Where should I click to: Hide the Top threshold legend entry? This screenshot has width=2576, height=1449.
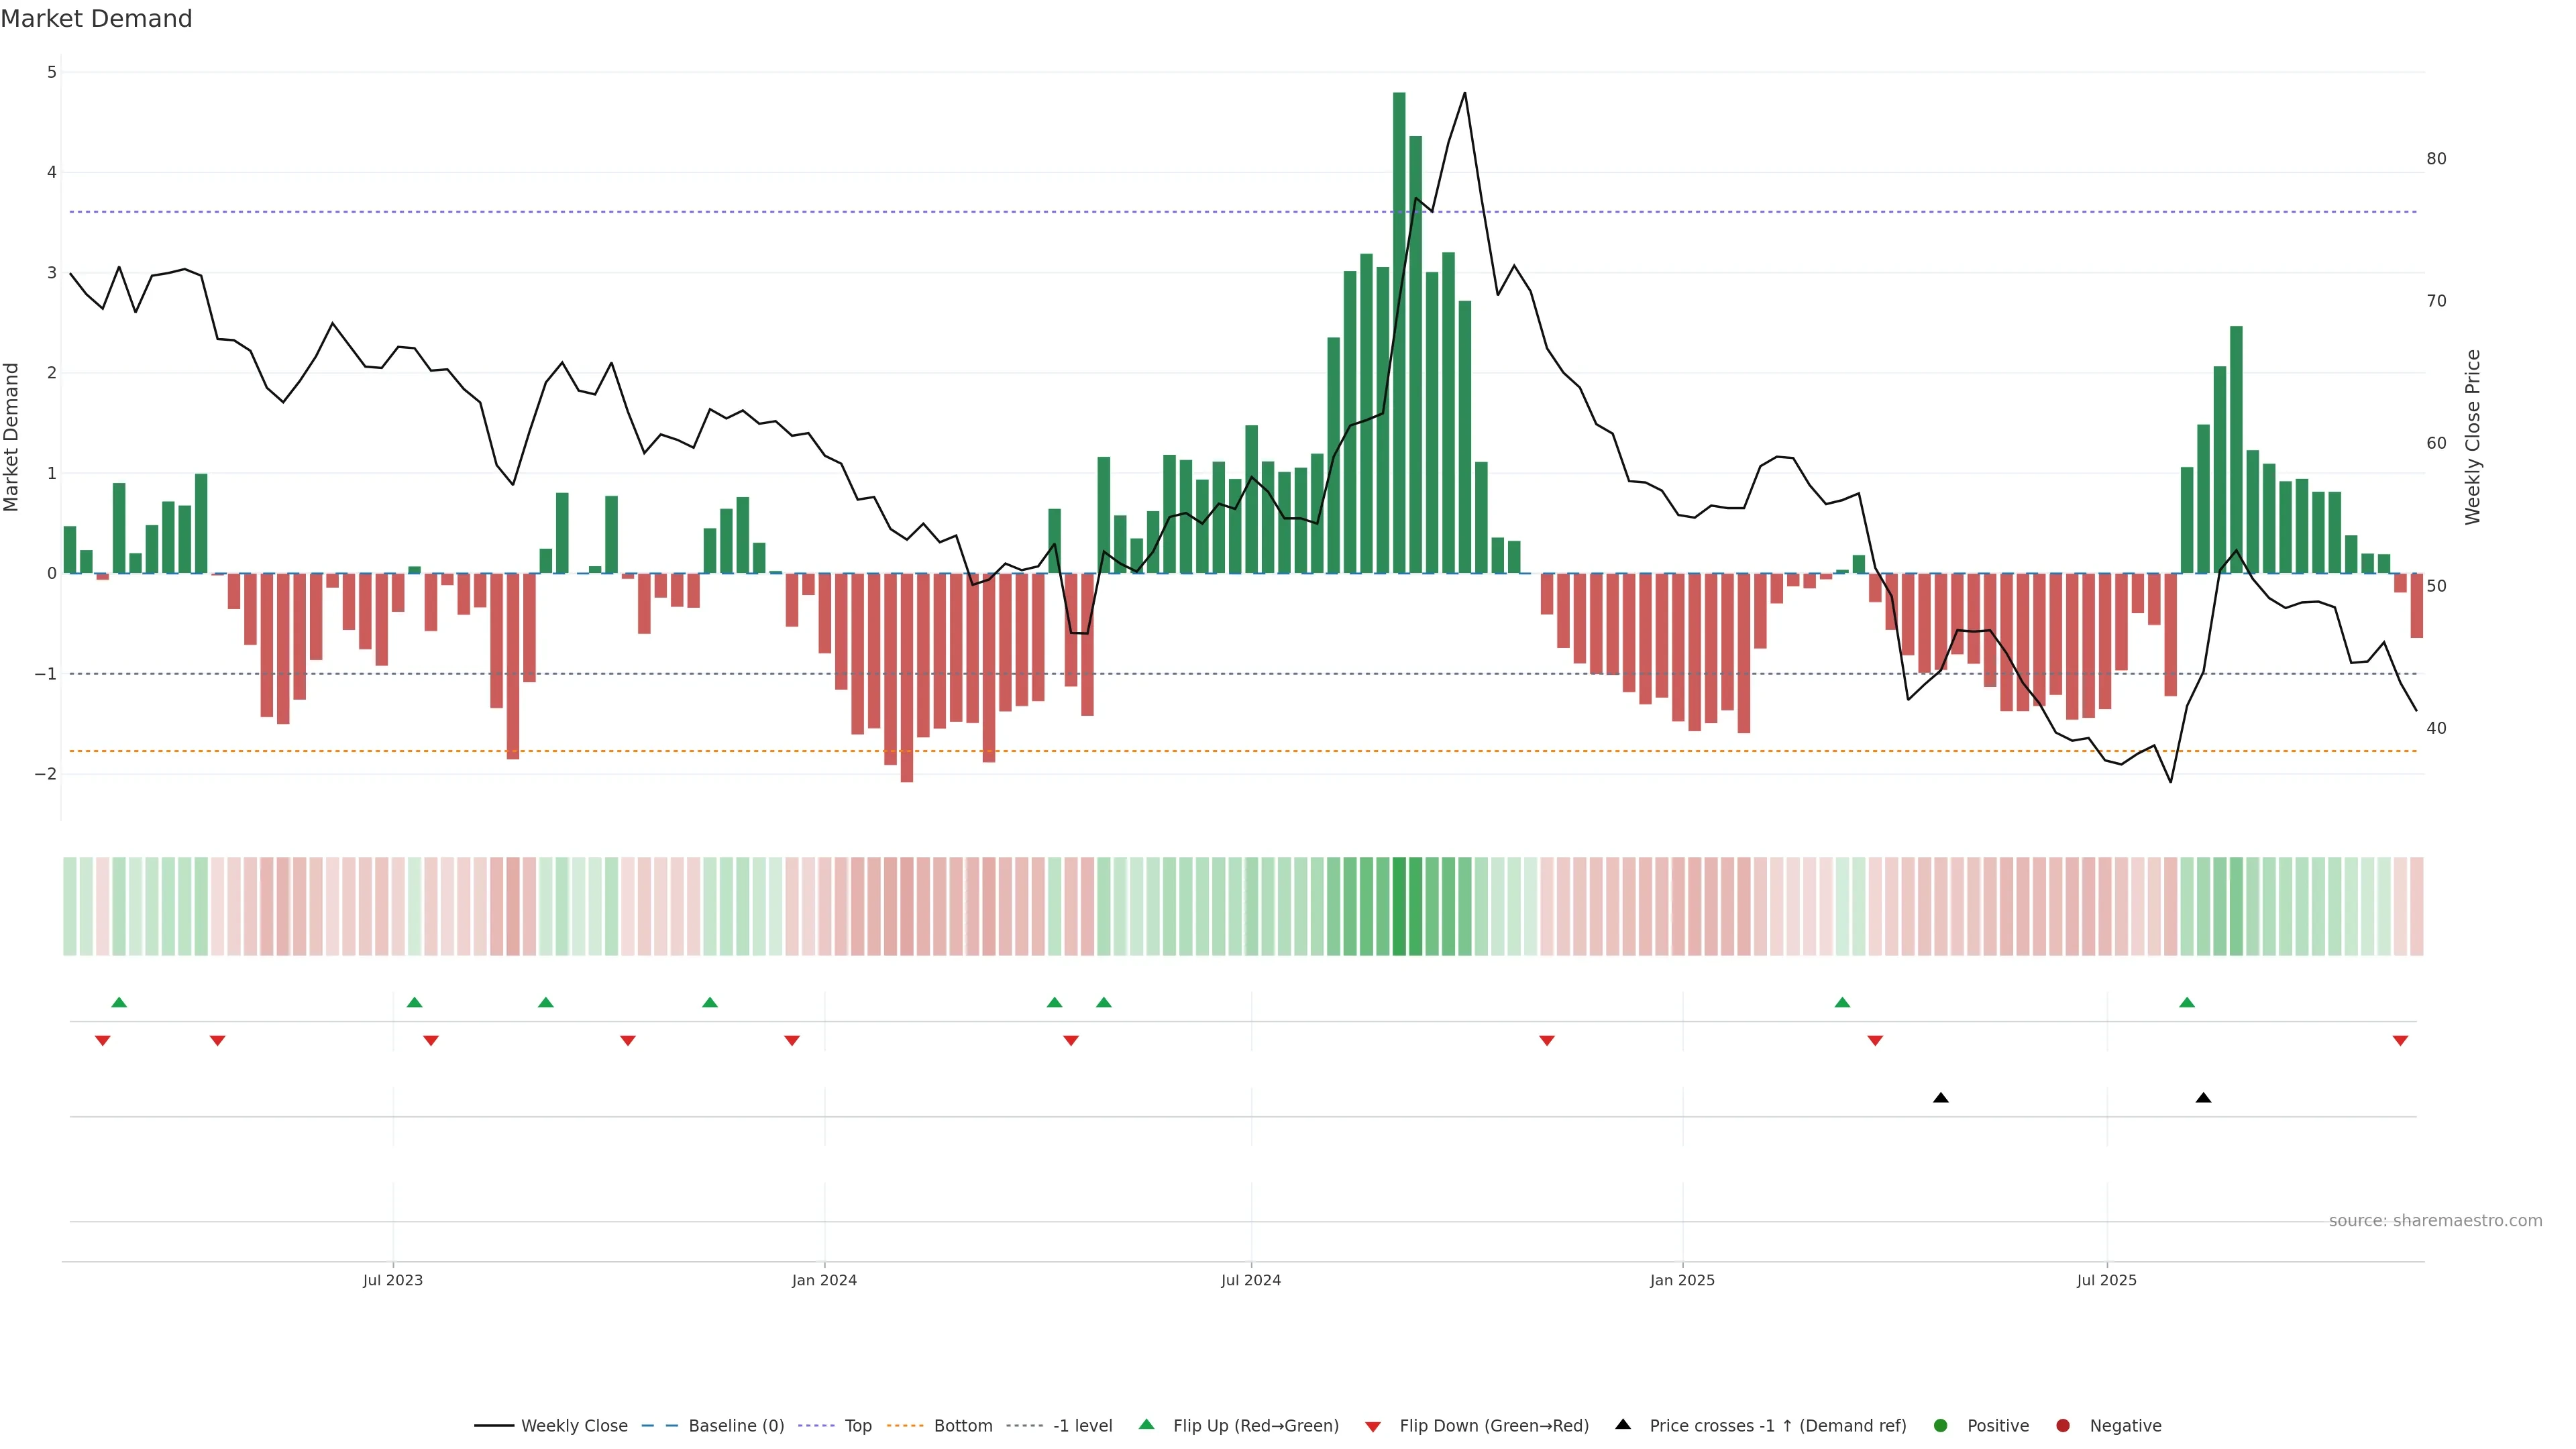pyautogui.click(x=857, y=1426)
